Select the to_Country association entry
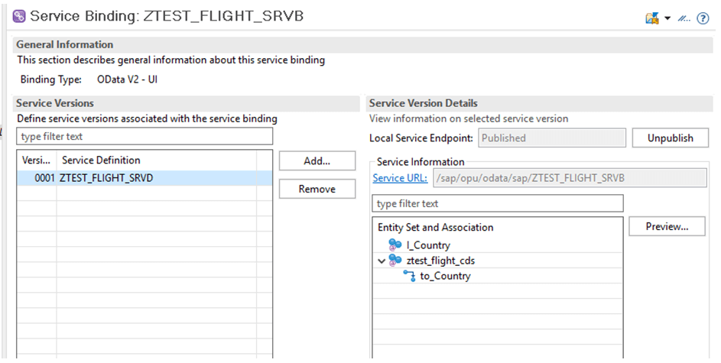Viewport: 721px width, 363px height. (445, 276)
